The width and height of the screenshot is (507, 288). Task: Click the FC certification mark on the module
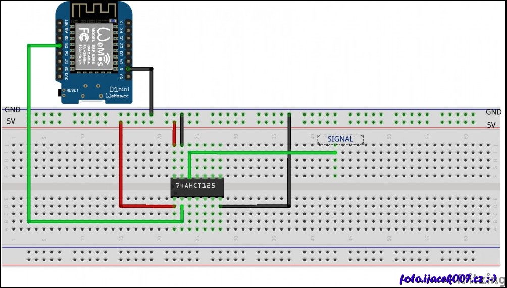[84, 34]
